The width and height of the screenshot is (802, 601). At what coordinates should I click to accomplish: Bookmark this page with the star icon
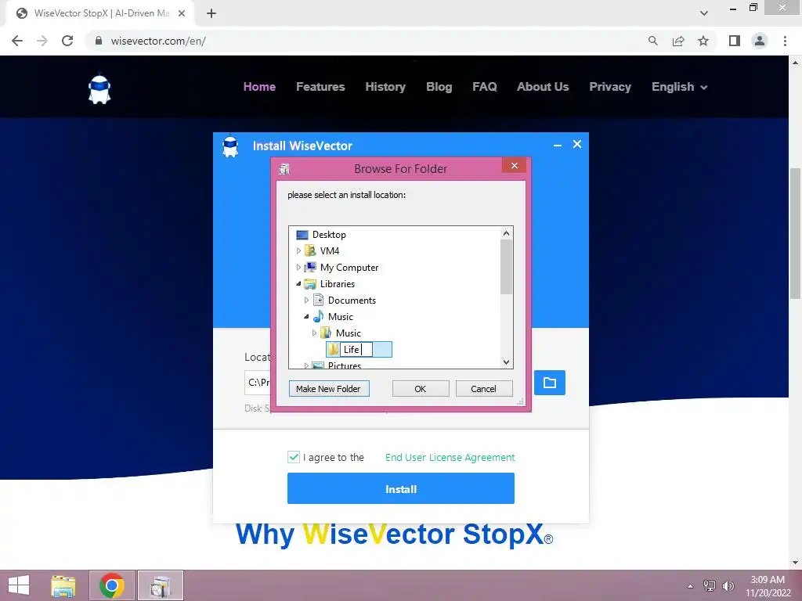click(x=703, y=41)
